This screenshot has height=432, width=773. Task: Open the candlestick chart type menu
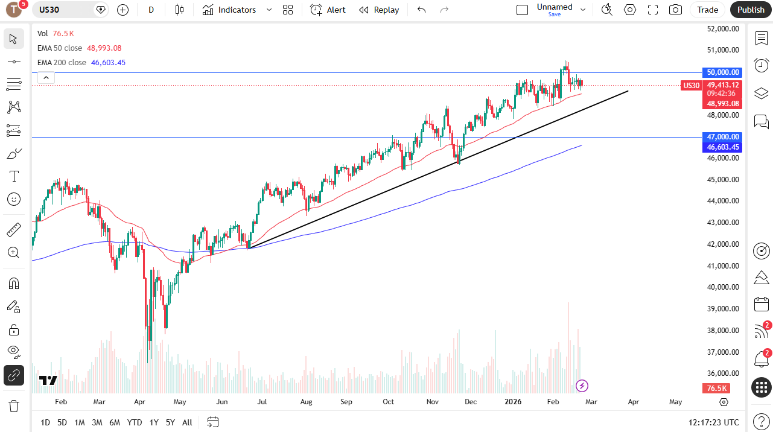click(x=179, y=10)
